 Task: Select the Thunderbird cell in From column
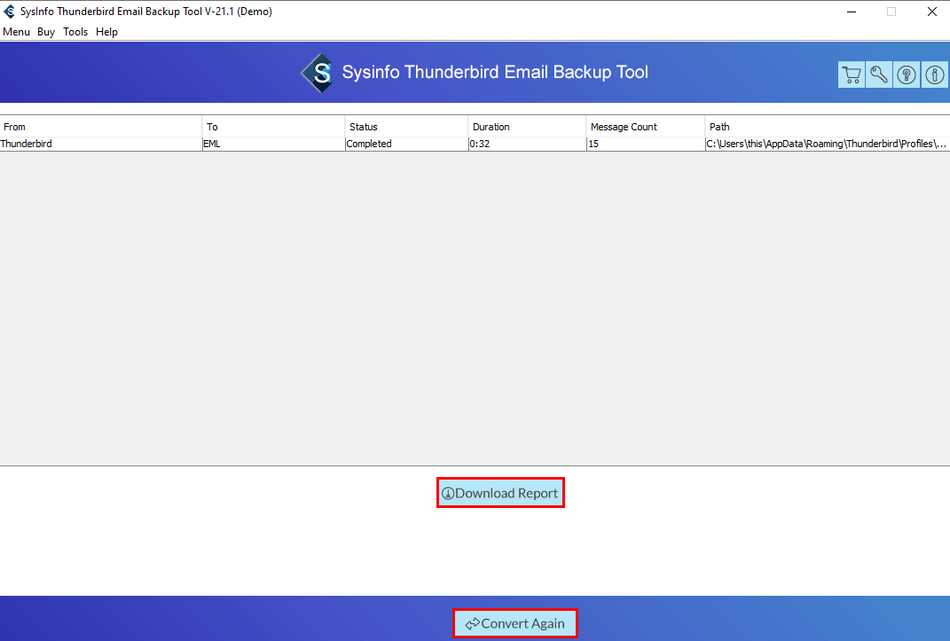(100, 144)
